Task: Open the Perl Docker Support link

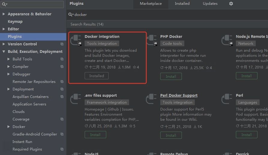Action: click(179, 96)
